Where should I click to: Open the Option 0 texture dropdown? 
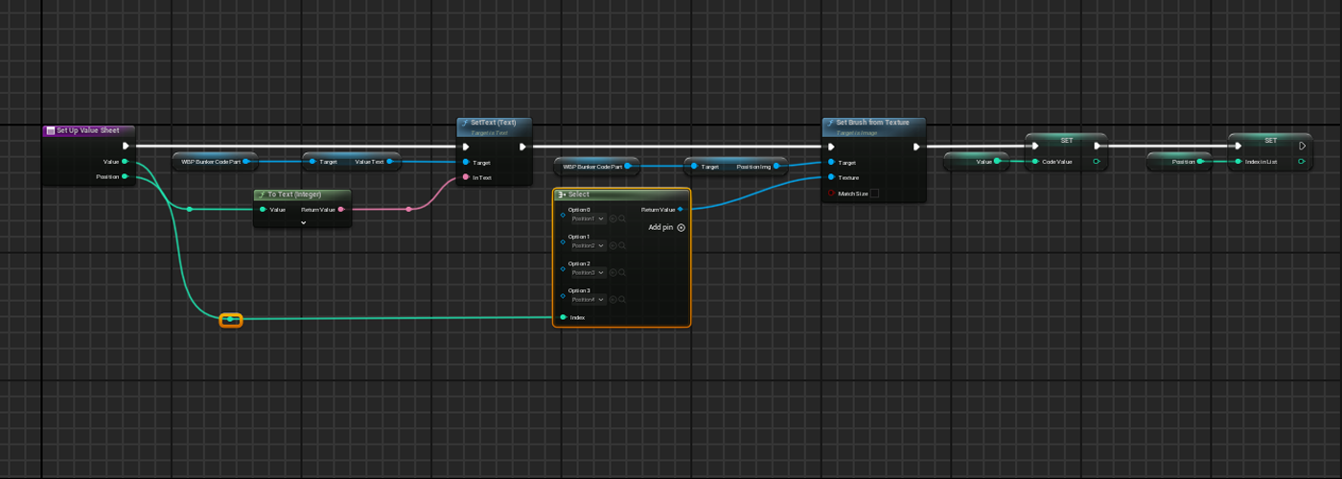[x=589, y=219]
